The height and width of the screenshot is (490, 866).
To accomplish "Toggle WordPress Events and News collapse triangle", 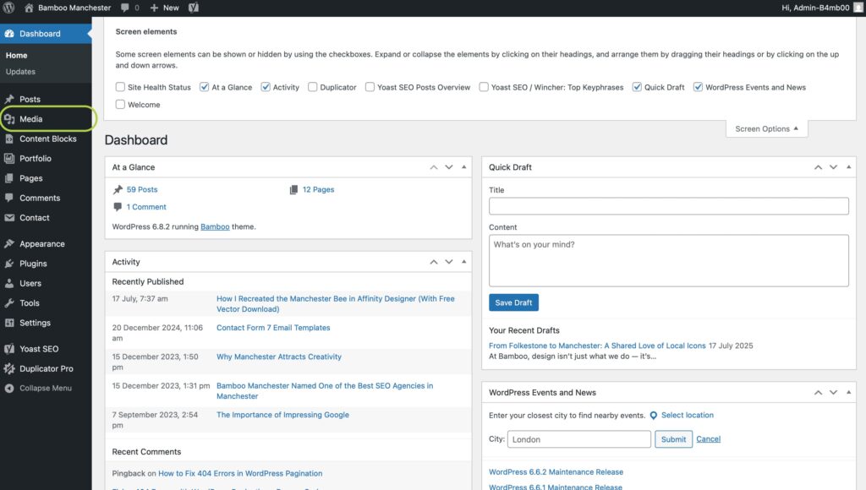I will point(849,393).
